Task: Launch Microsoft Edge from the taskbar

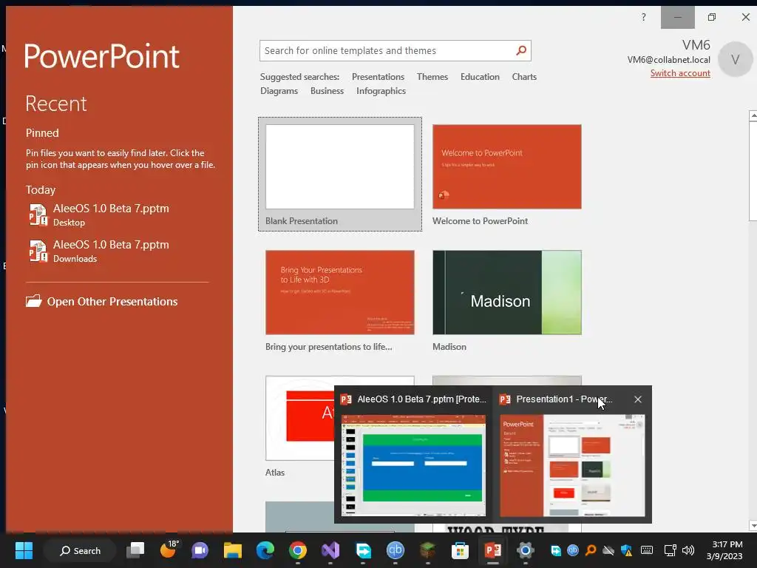Action: point(265,550)
